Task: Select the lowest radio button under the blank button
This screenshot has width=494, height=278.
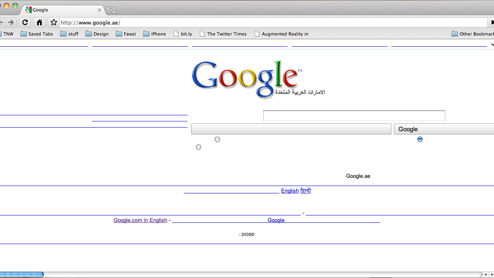Action: pyautogui.click(x=199, y=147)
